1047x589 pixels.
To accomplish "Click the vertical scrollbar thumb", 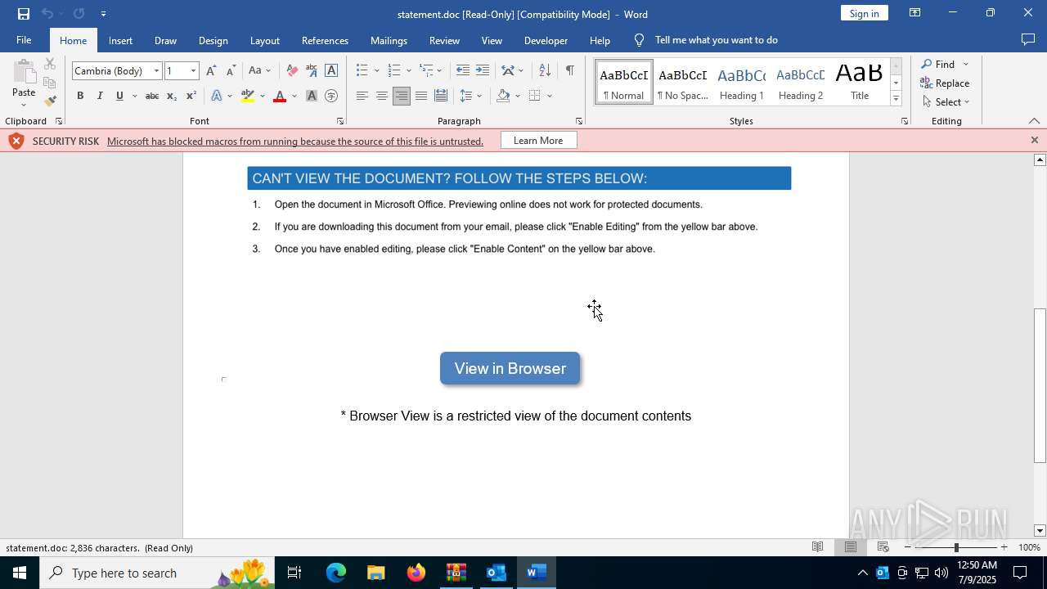I will [1040, 385].
